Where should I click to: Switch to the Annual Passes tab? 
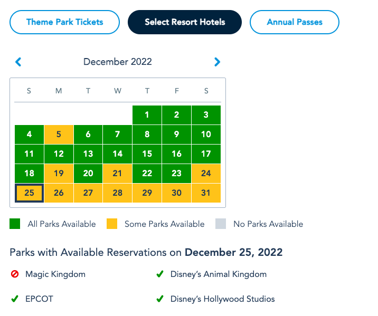(294, 22)
